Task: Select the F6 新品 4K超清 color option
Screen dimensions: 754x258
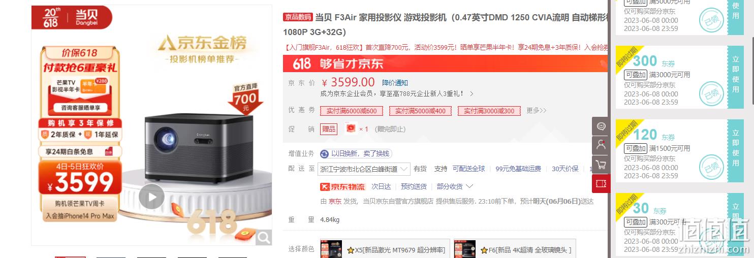Action: [515, 249]
